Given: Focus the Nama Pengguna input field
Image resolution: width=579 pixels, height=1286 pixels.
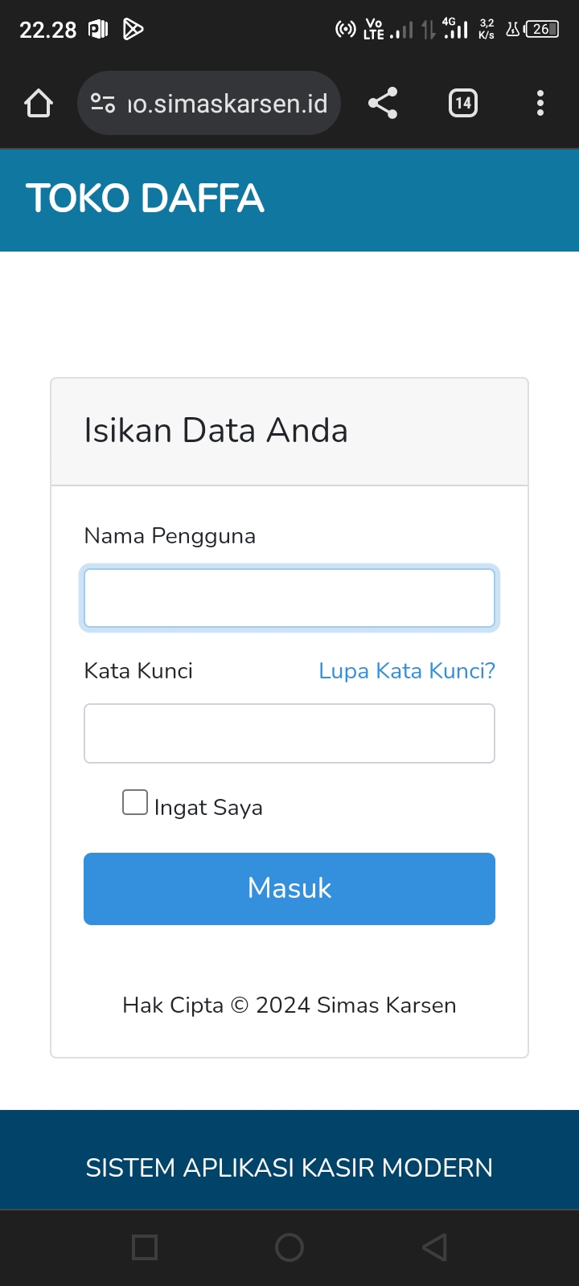Looking at the screenshot, I should click(289, 598).
